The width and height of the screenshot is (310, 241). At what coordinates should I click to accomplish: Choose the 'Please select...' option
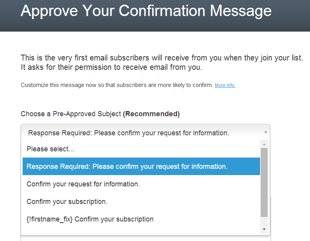point(50,149)
